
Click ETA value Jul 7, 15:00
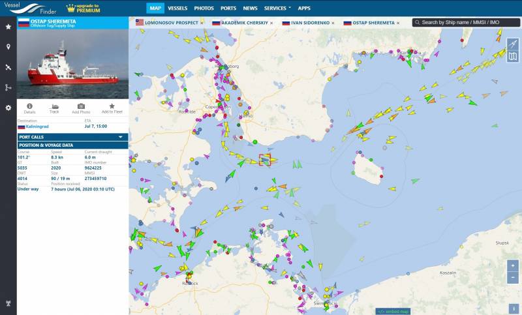pyautogui.click(x=95, y=127)
